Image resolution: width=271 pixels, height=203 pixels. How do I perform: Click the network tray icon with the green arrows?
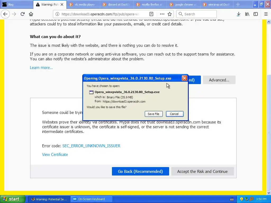click(246, 199)
